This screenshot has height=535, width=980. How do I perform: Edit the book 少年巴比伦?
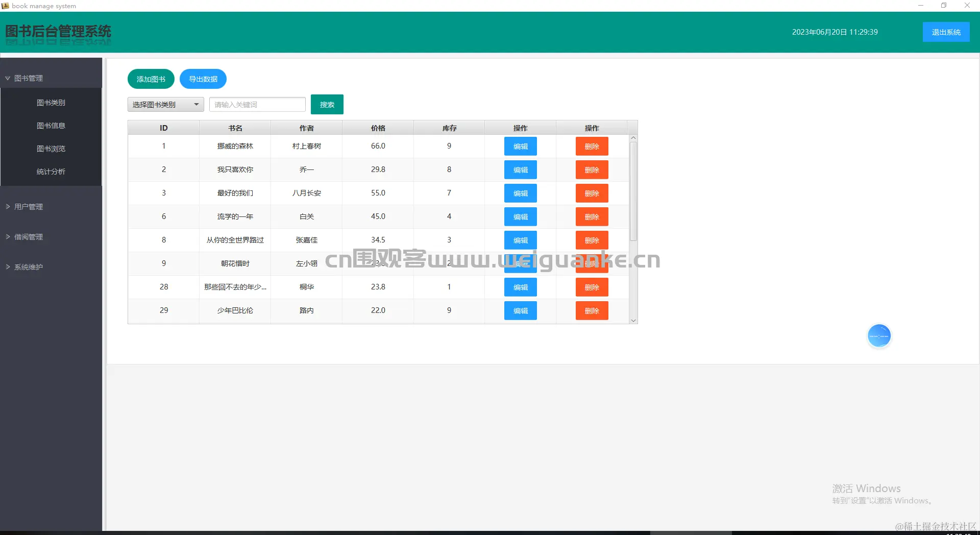pyautogui.click(x=521, y=311)
